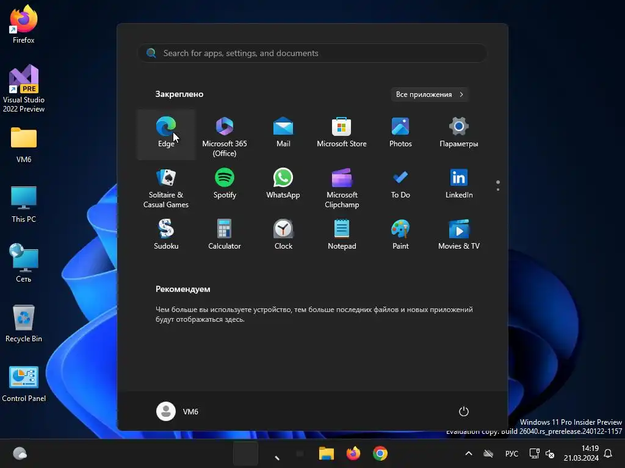Switch input language РУС

512,453
